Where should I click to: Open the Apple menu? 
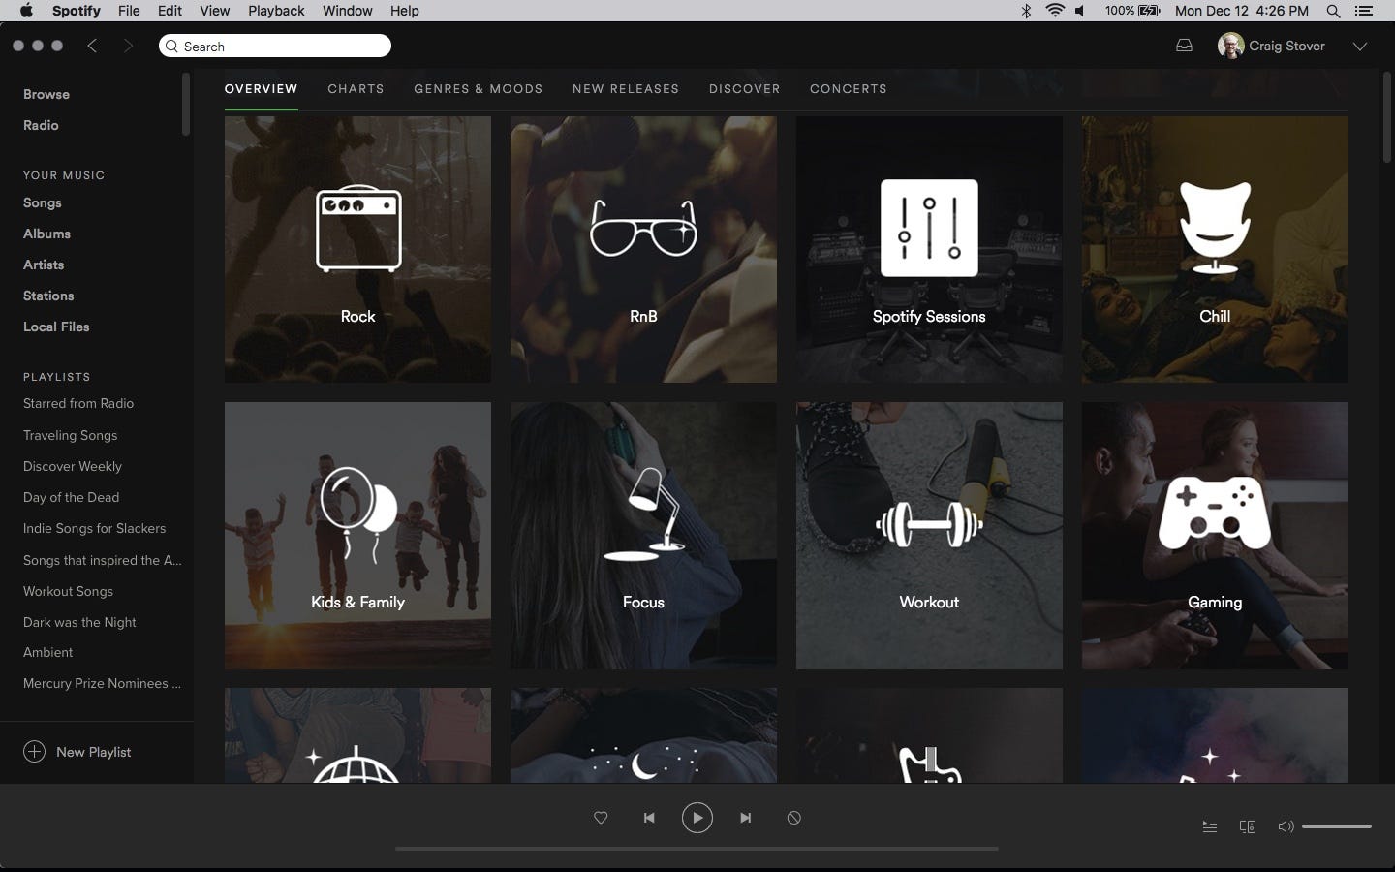pos(26,11)
